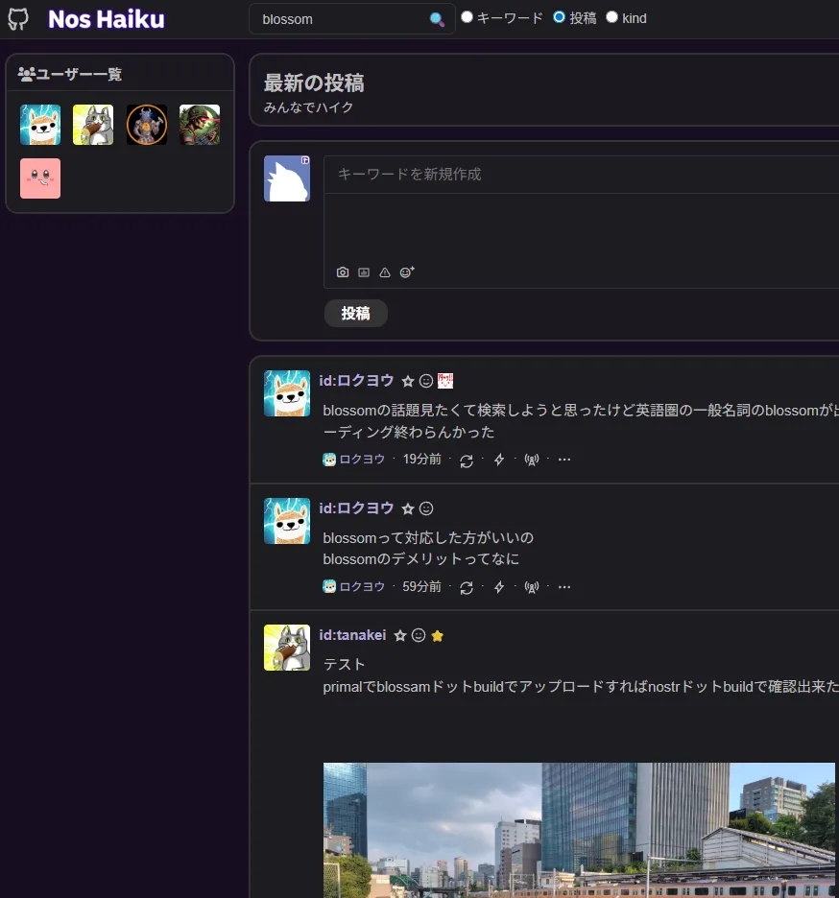Select the kind search mode
839x898 pixels.
[612, 17]
